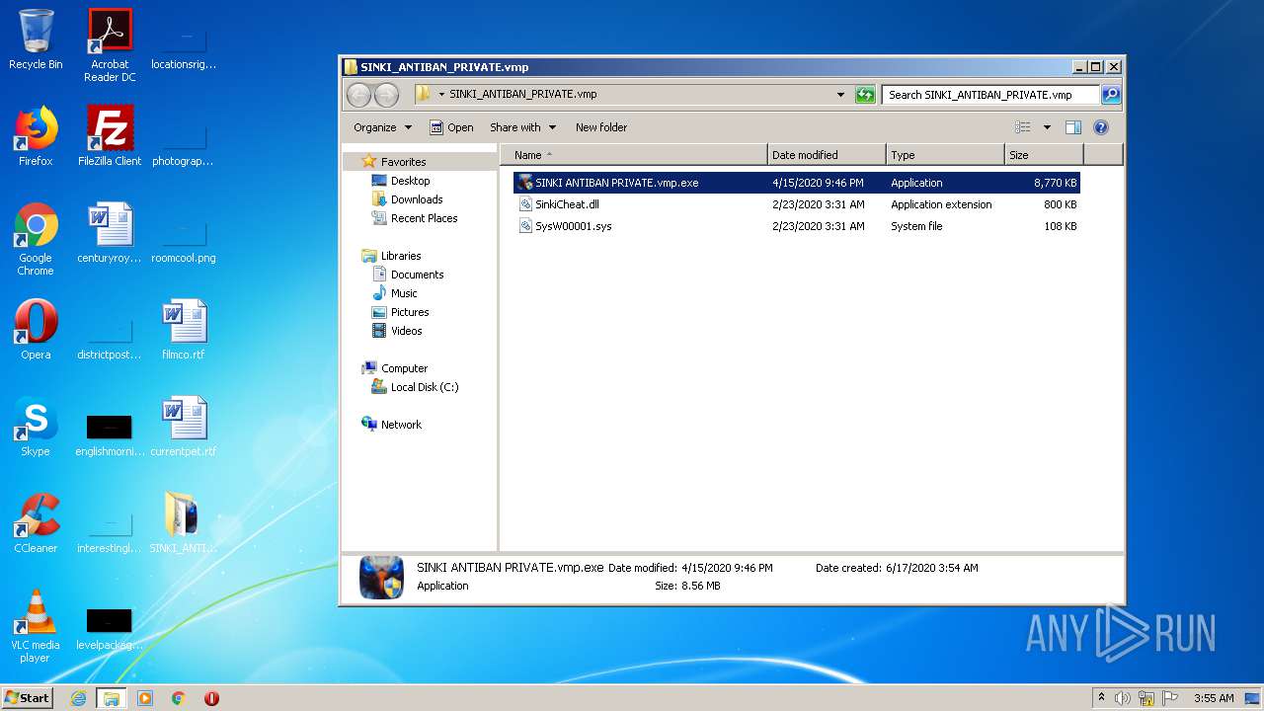1264x711 pixels.
Task: Sort by Size column header
Action: point(1044,155)
